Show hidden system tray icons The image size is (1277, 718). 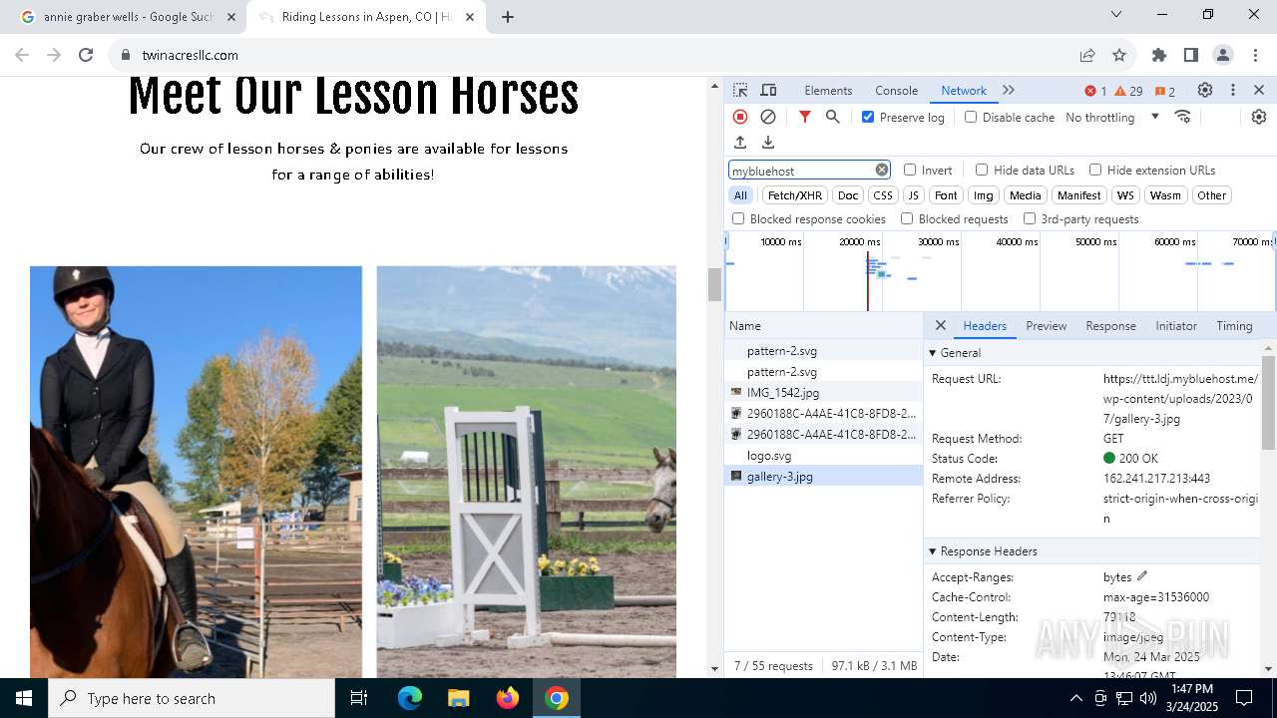pos(1075,698)
